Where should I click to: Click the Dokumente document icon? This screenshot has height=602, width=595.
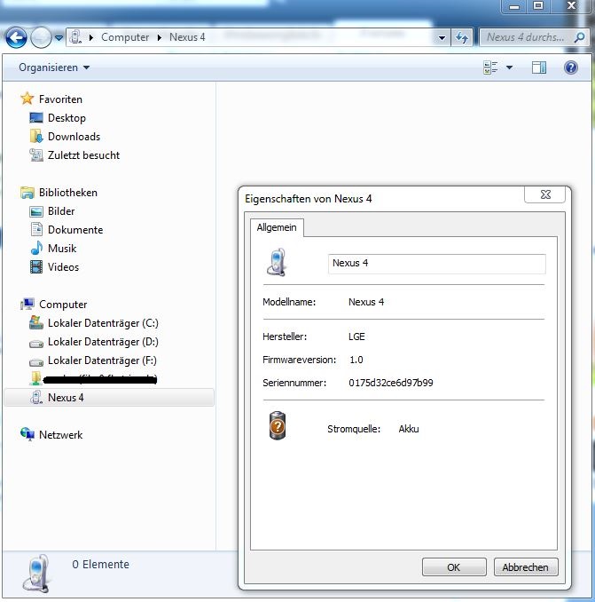36,229
